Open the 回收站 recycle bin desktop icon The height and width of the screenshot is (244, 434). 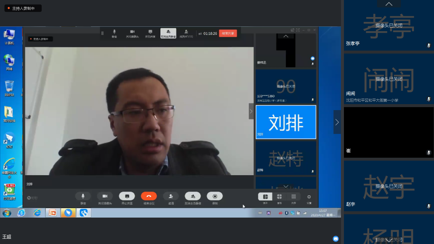(x=9, y=88)
